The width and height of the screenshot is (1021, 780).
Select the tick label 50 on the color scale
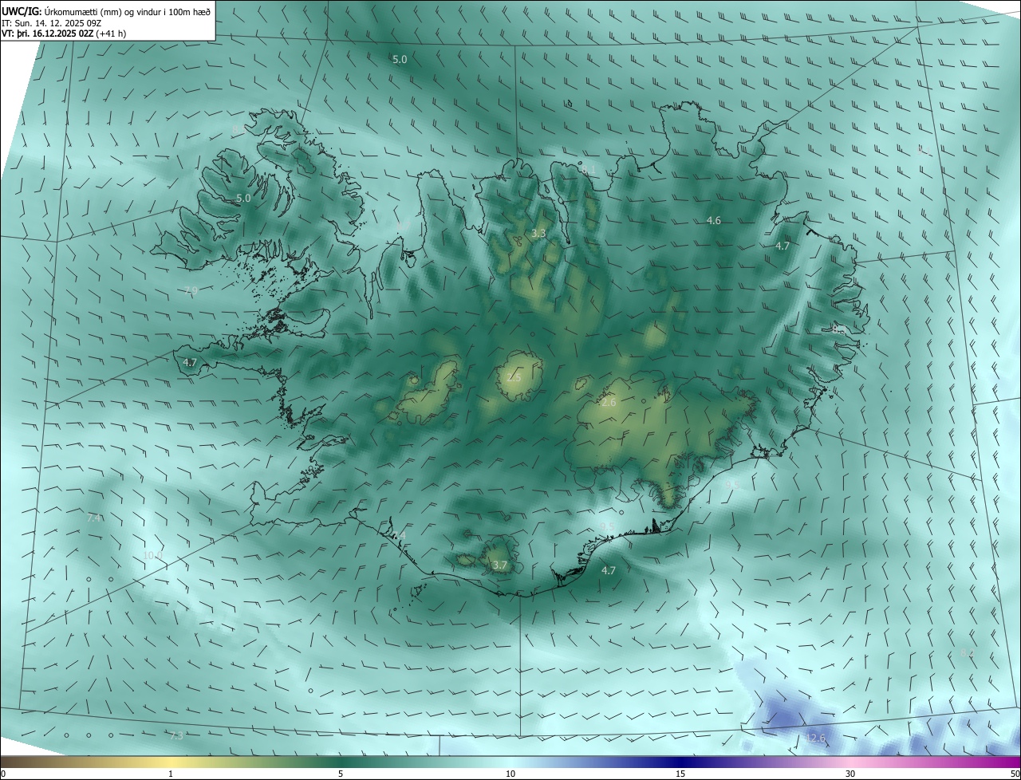(x=1015, y=774)
